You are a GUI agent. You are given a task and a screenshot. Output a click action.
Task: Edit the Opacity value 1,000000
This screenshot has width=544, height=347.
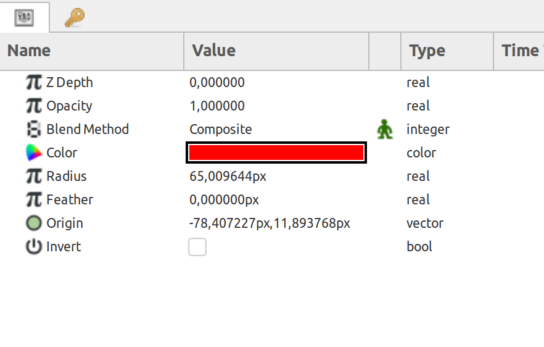point(217,106)
